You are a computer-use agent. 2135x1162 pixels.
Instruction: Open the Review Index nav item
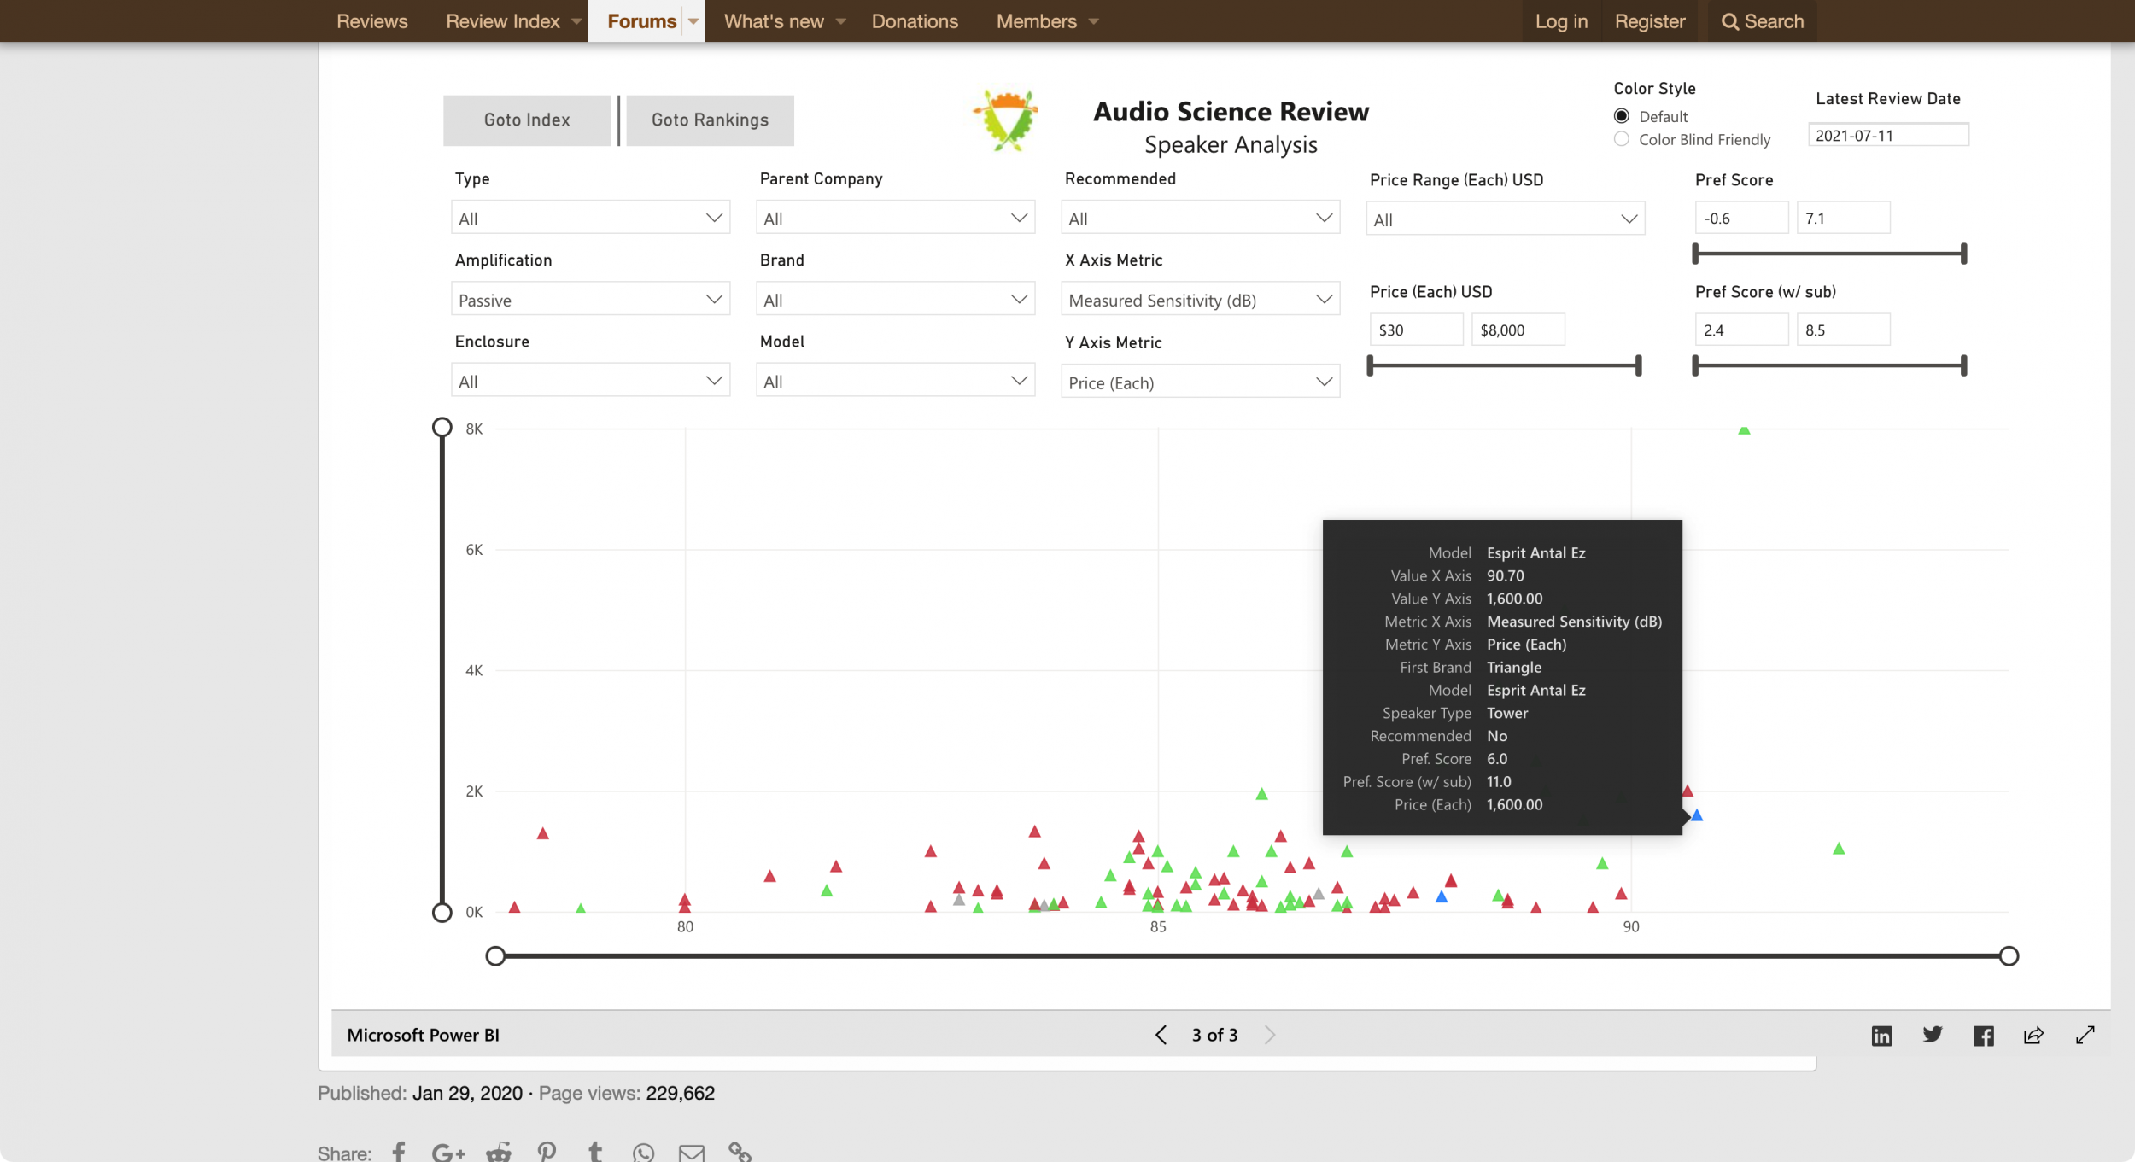pos(502,21)
